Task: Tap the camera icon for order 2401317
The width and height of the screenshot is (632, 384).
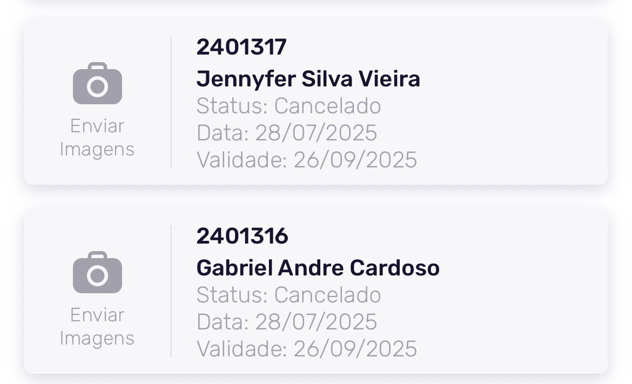Action: coord(97,84)
